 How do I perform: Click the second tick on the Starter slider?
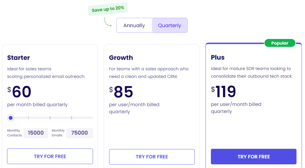click(x=28, y=118)
